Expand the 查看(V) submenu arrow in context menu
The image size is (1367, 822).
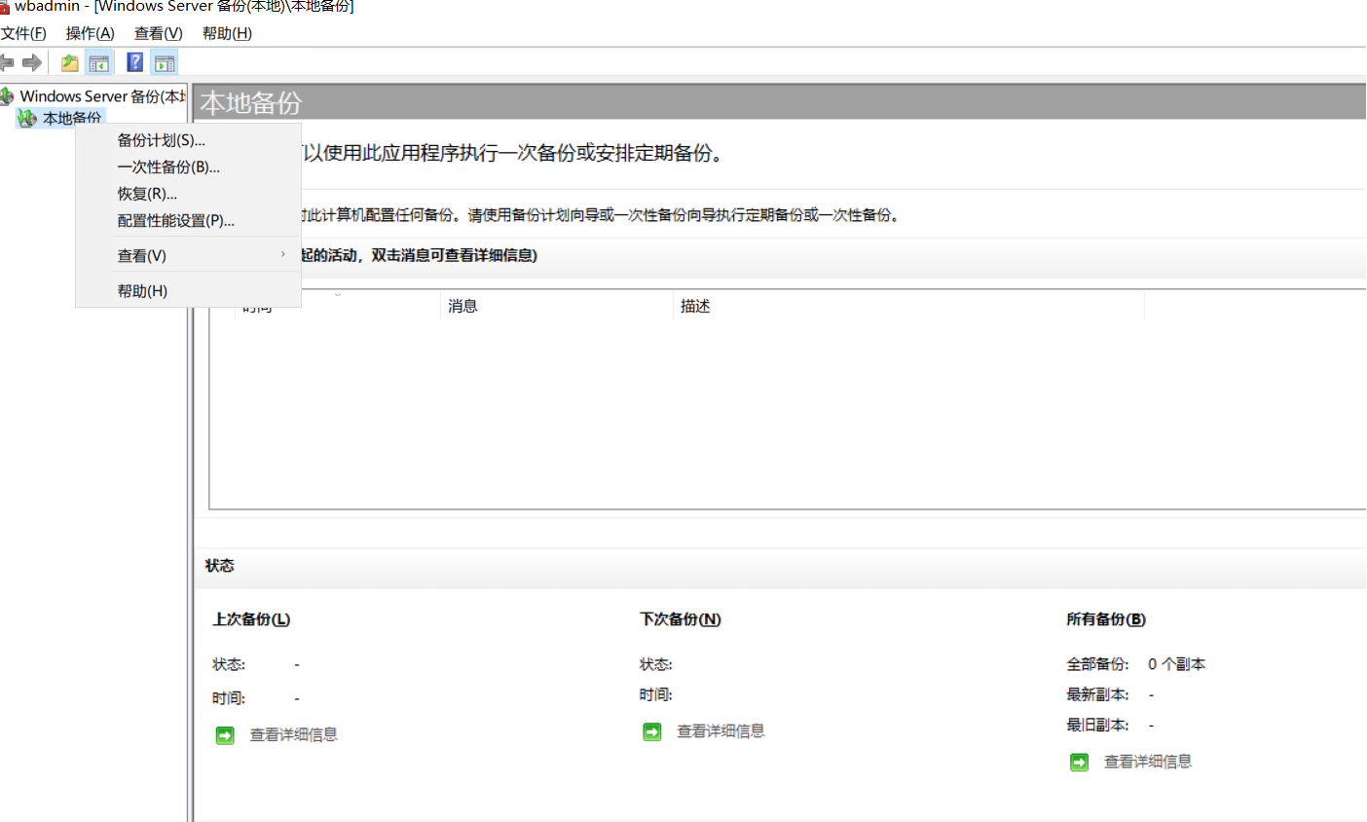pyautogui.click(x=283, y=255)
